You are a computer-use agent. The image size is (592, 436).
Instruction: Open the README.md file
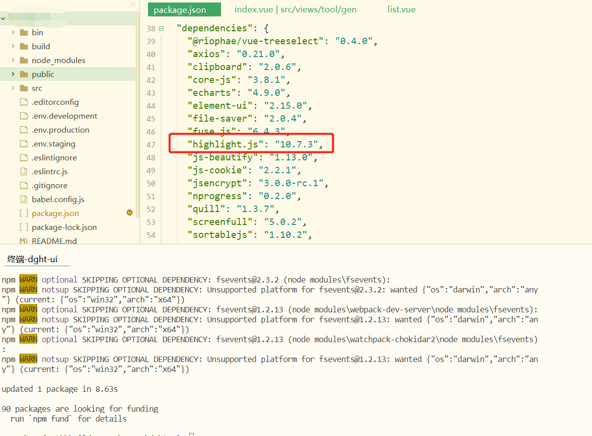click(54, 241)
